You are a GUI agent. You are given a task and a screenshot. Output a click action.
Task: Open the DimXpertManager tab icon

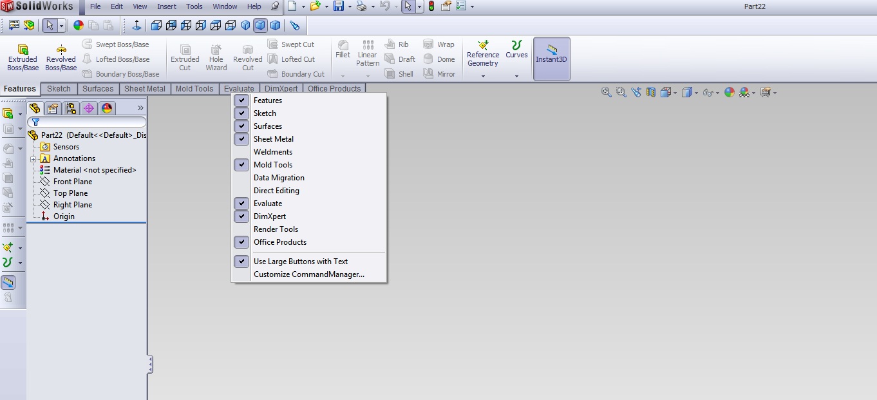click(89, 108)
